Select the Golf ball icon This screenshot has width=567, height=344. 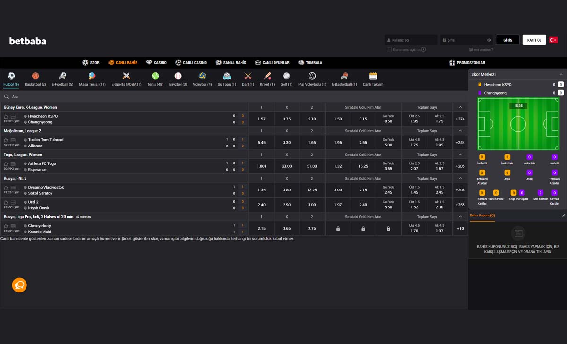(286, 76)
